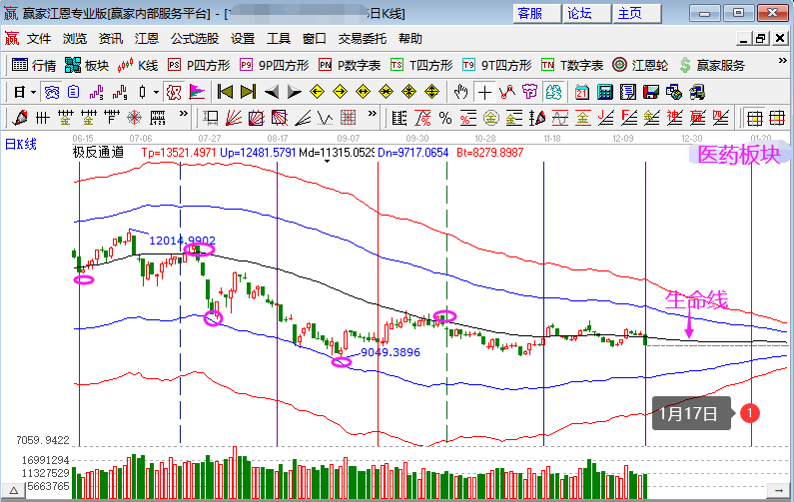Select the red fan lines drawing tool
794x502 pixels.
tap(234, 118)
